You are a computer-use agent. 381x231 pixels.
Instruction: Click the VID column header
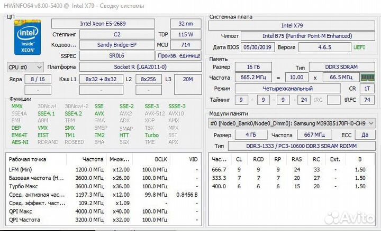click(194, 159)
